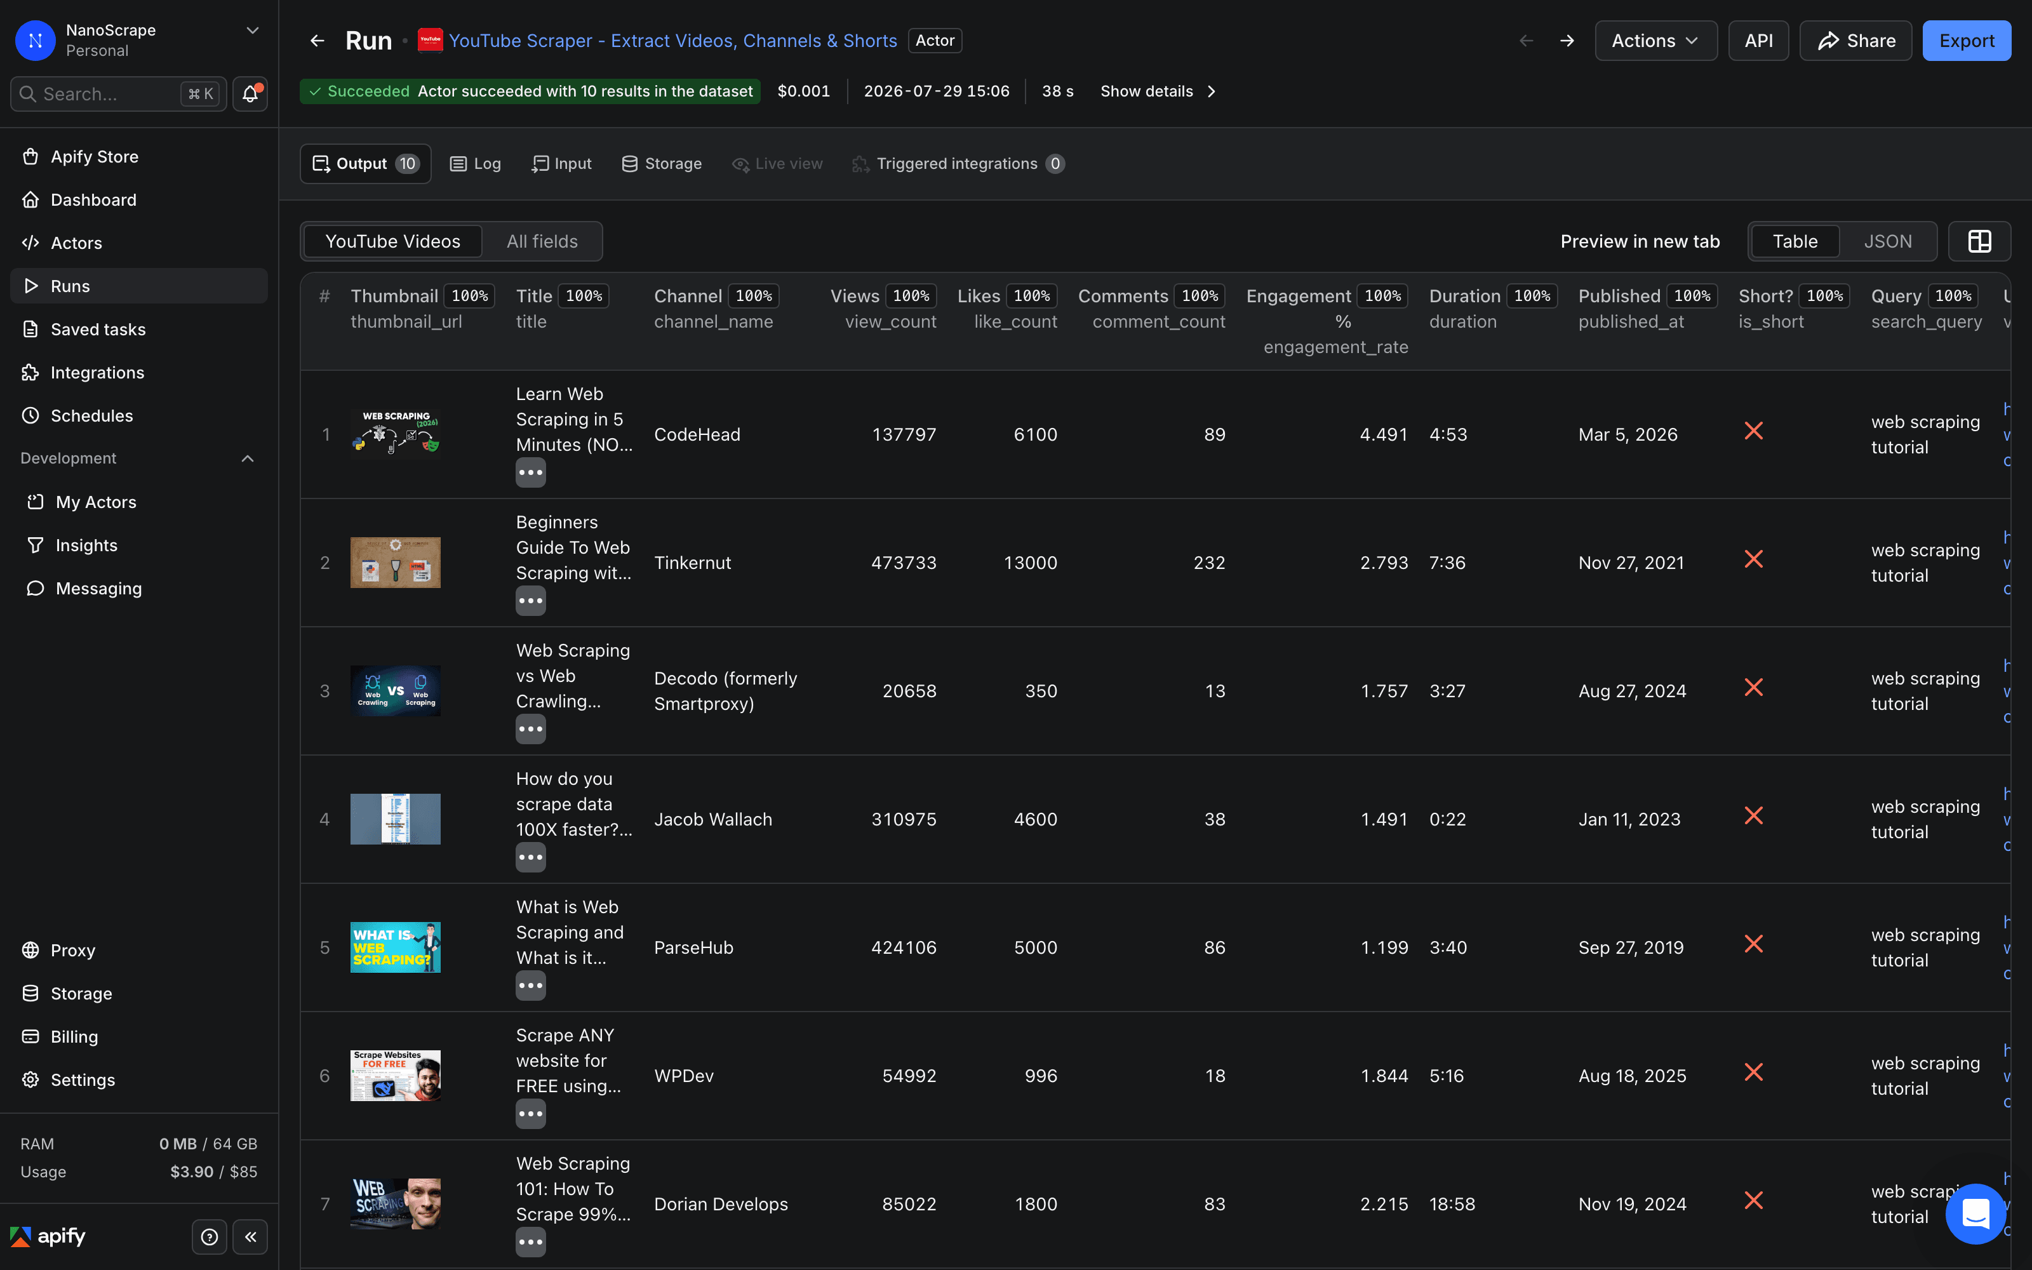2032x1270 pixels.
Task: Click the Export button
Action: (x=1967, y=40)
